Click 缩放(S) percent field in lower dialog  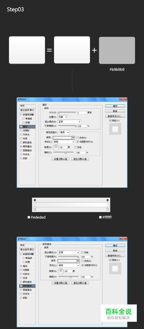[86, 277]
